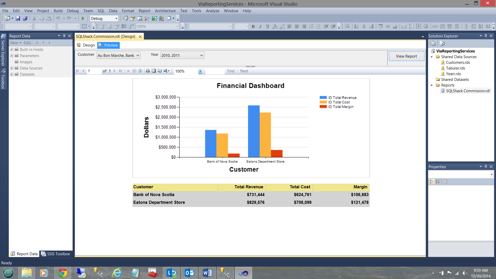Click the View Report button

coord(406,56)
